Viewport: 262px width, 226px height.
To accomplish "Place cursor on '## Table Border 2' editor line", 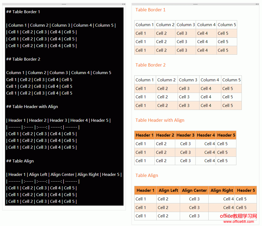I will (23, 59).
